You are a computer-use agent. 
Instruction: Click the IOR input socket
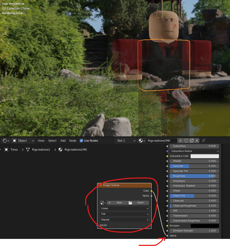coord(167,211)
